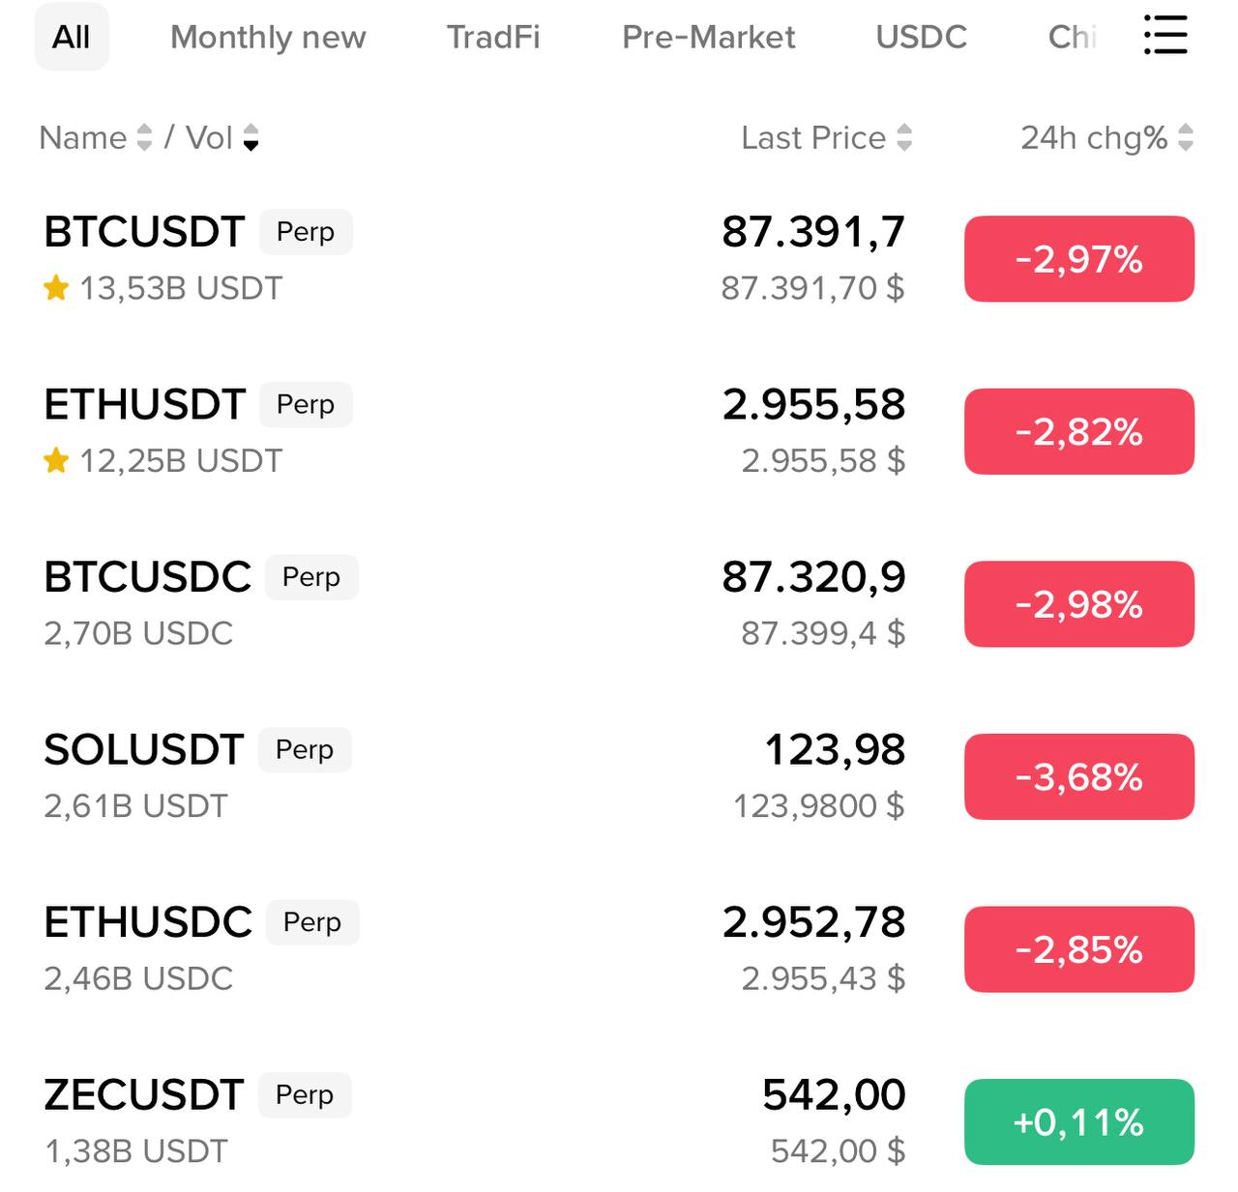Select the TradFi tab
The height and width of the screenshot is (1192, 1238).
[x=493, y=37]
